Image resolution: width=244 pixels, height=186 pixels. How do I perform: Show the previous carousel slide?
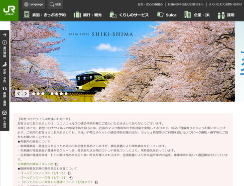pyautogui.click(x=18, y=94)
